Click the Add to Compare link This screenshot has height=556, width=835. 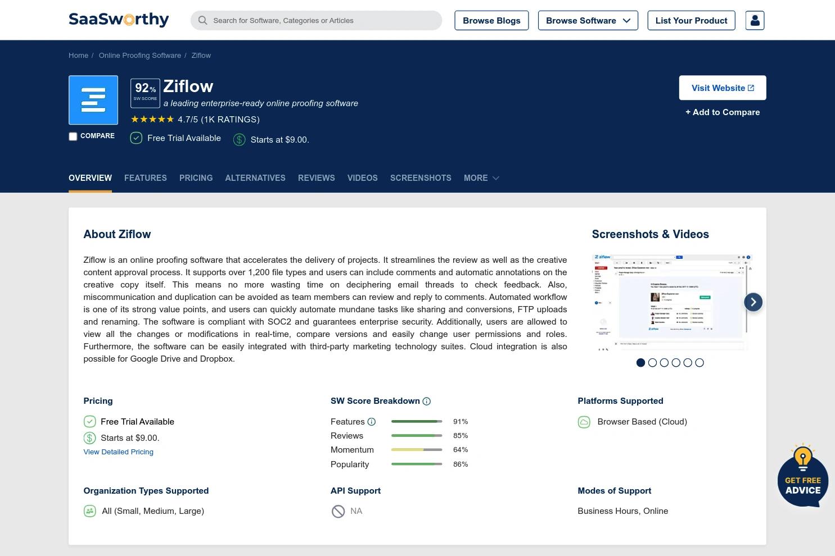(723, 112)
